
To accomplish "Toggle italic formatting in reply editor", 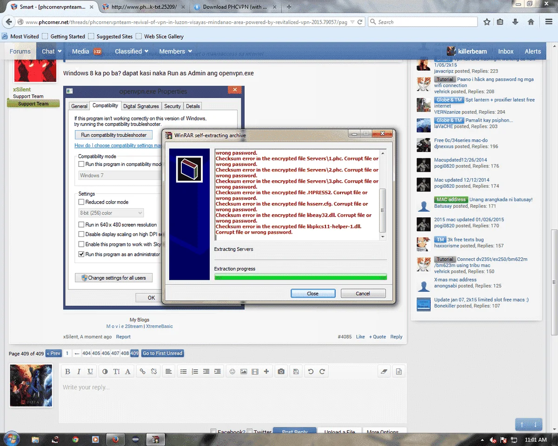I will click(x=79, y=372).
